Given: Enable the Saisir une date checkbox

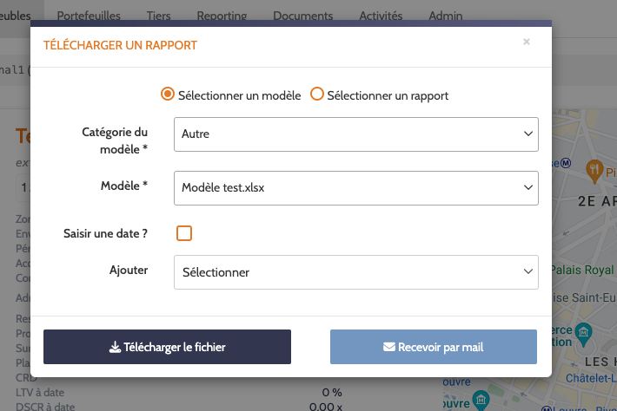Looking at the screenshot, I should [x=184, y=233].
